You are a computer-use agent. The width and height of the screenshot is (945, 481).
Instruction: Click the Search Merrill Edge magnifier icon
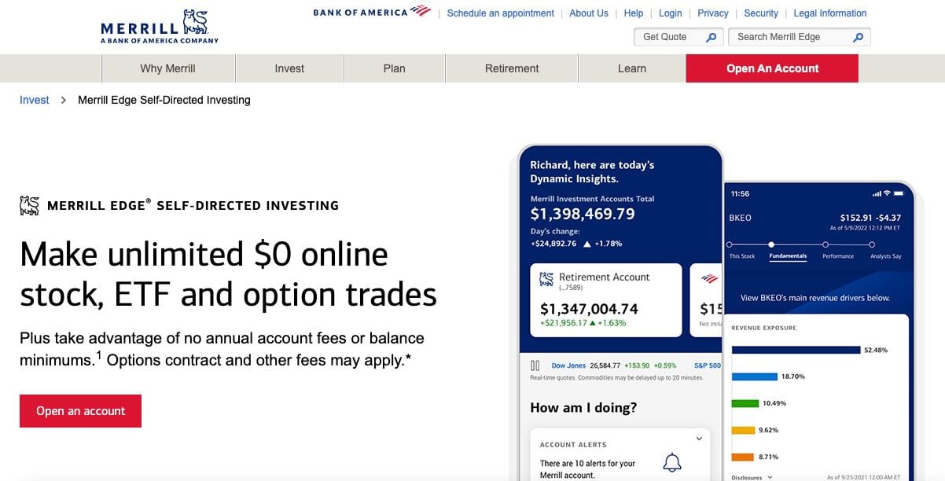pyautogui.click(x=858, y=37)
